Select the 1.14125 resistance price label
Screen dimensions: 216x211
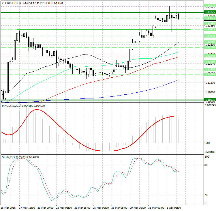(210, 12)
